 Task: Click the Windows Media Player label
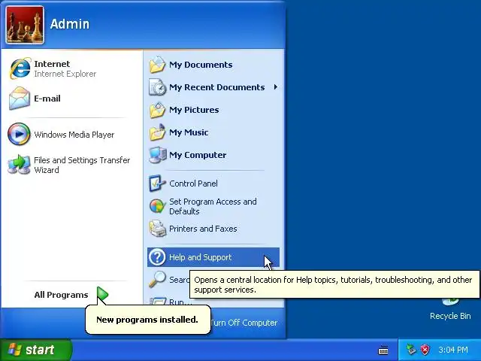click(74, 135)
